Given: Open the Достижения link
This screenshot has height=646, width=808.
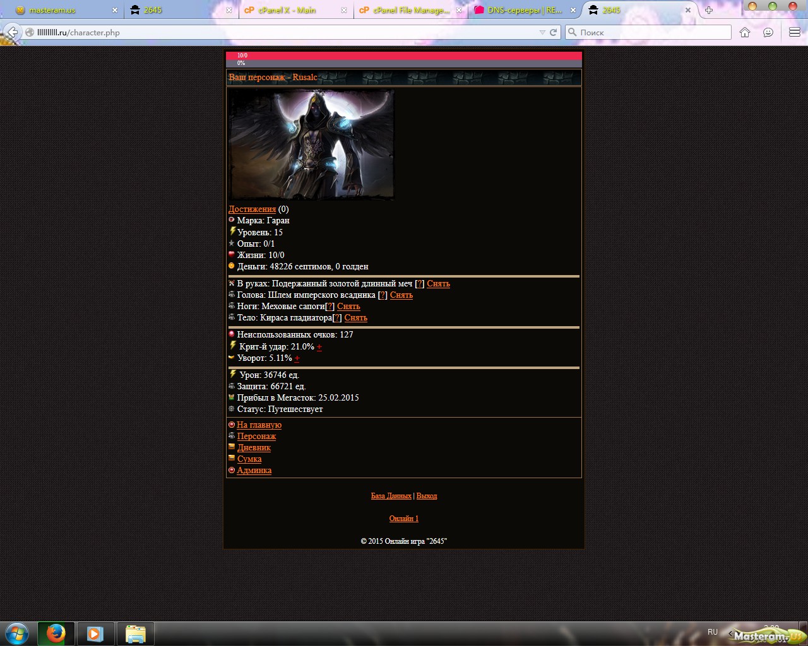Looking at the screenshot, I should 252,209.
